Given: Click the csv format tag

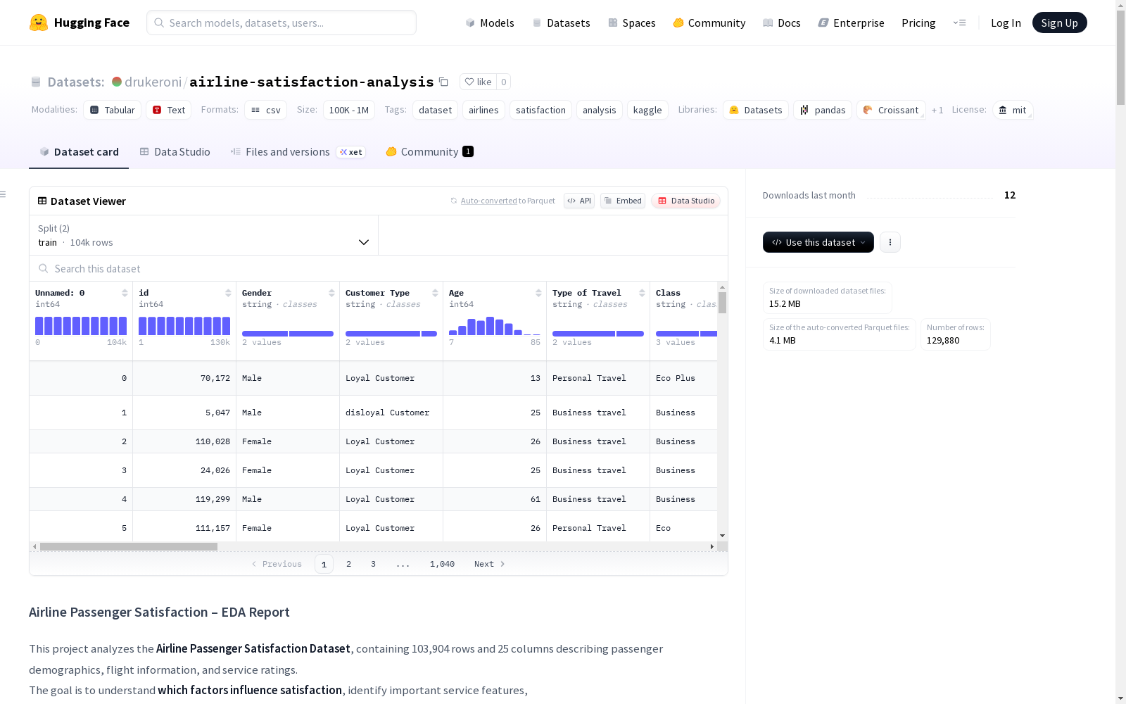Looking at the screenshot, I should [x=266, y=110].
